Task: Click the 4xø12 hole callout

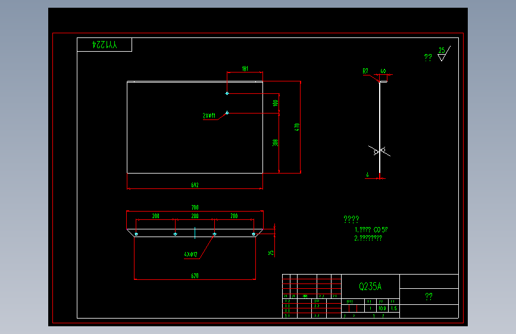Action: [x=190, y=254]
